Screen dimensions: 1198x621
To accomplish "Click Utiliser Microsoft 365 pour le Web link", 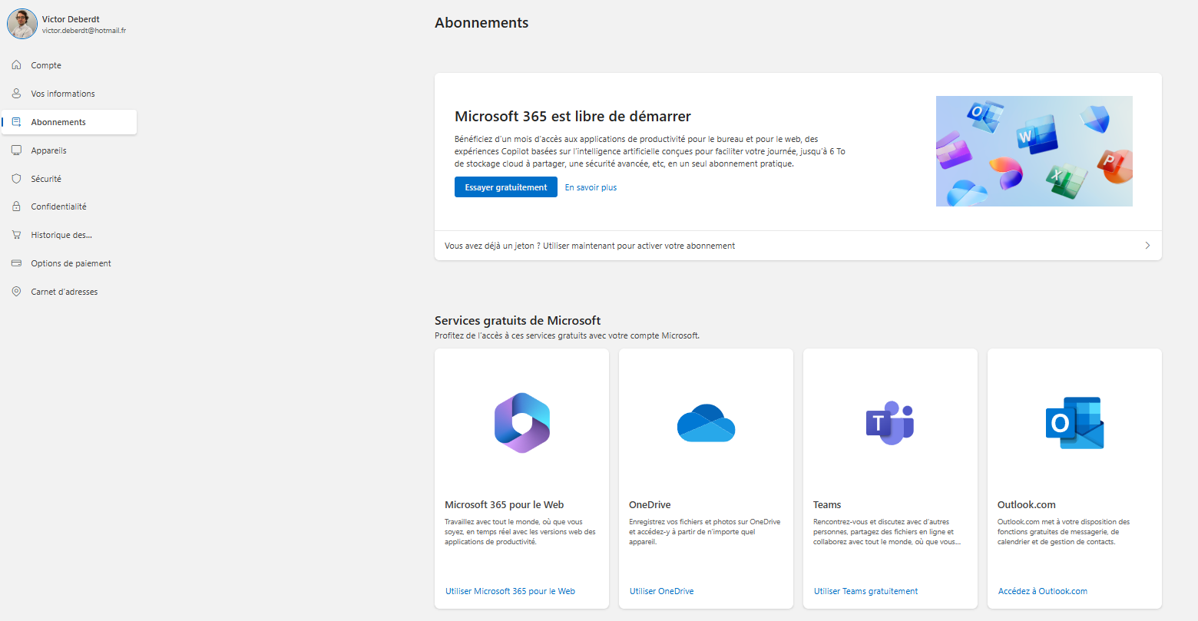I will [x=510, y=591].
